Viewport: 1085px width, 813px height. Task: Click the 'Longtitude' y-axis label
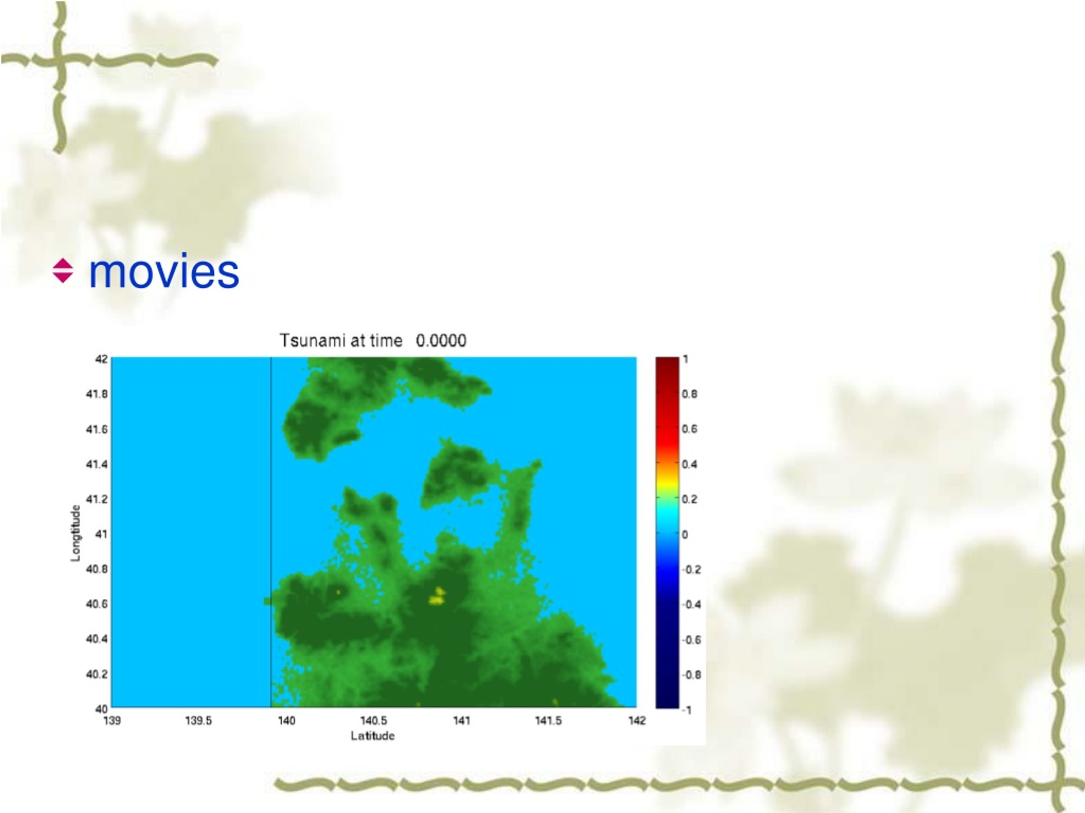[75, 533]
